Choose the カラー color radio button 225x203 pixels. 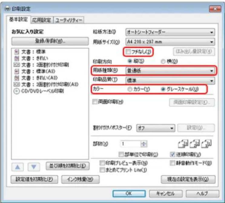pyautogui.click(x=130, y=89)
